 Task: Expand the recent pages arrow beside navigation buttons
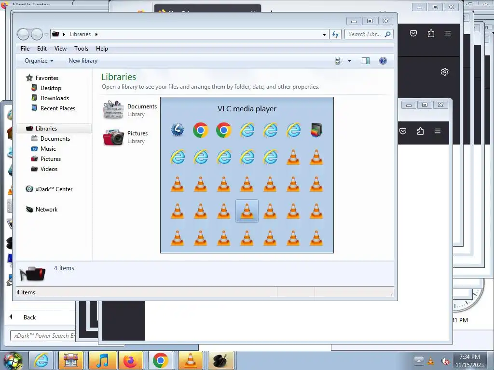click(46, 34)
